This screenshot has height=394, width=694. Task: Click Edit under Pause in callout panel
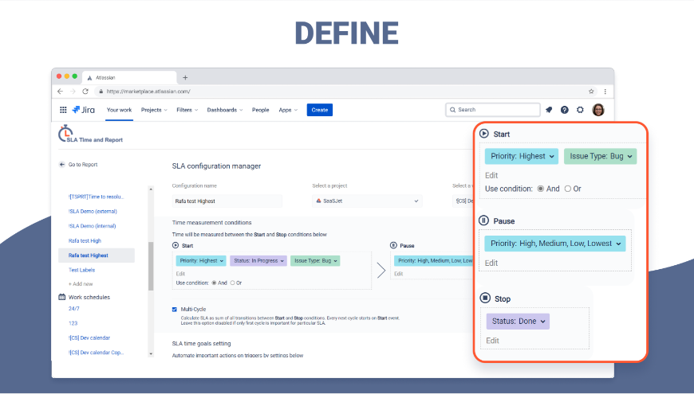[491, 263]
